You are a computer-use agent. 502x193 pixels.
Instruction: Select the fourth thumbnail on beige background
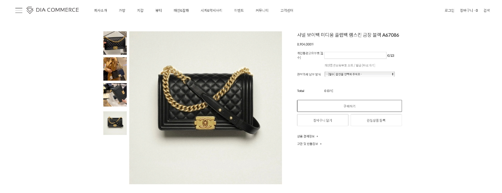tap(115, 123)
